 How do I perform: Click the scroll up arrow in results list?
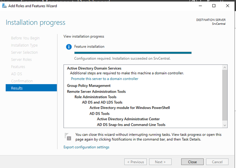225,67
